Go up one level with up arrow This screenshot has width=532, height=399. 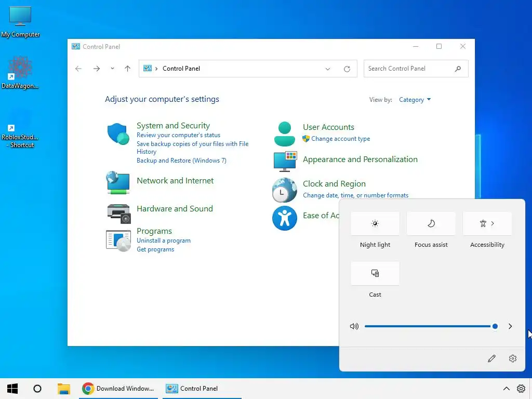click(128, 69)
